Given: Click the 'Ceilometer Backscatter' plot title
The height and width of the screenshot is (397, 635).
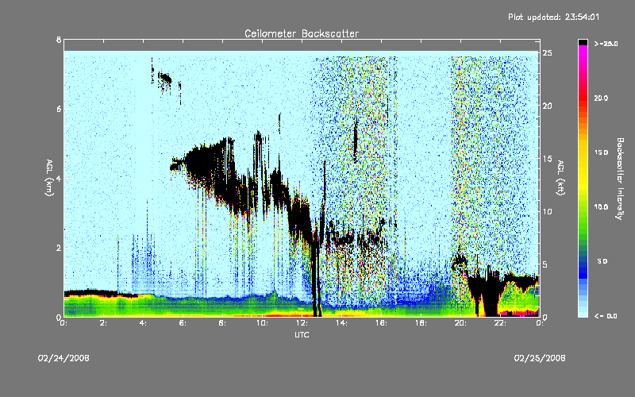Looking at the screenshot, I should (x=302, y=33).
